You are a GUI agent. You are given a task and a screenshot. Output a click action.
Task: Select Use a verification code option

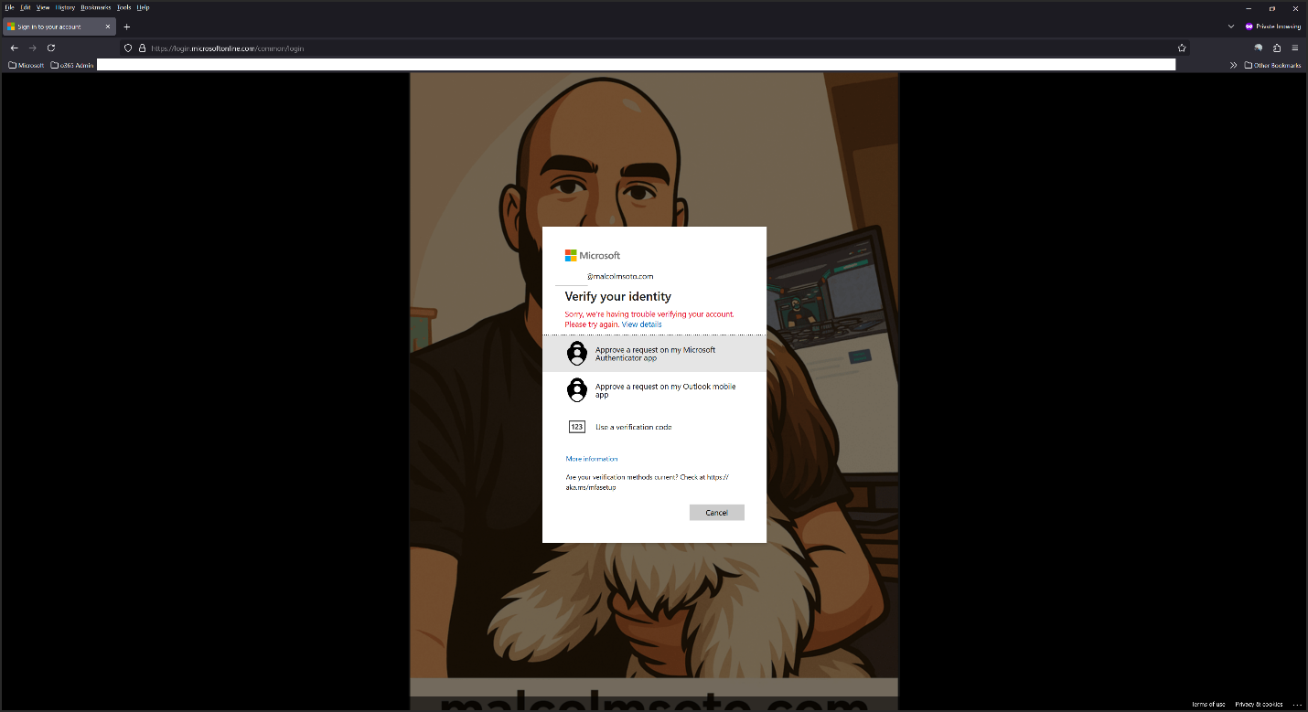click(633, 427)
